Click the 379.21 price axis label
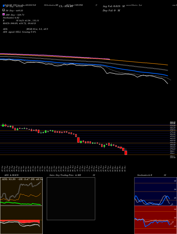Image resolution: width=177 pixels, height=234 pixels. tap(173, 149)
